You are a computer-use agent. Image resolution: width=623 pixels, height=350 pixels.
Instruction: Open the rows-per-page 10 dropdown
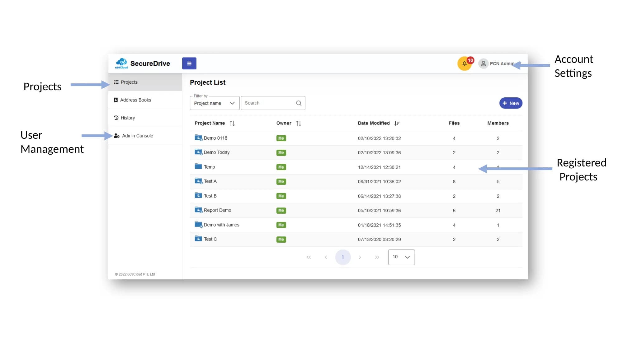401,257
